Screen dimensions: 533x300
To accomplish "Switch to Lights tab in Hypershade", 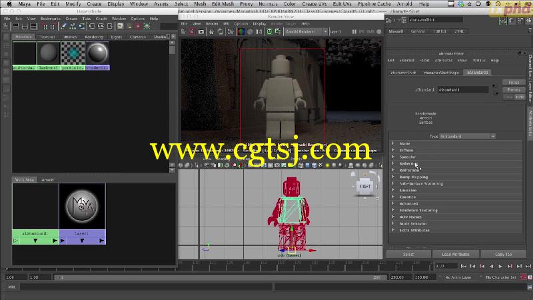I will point(116,37).
